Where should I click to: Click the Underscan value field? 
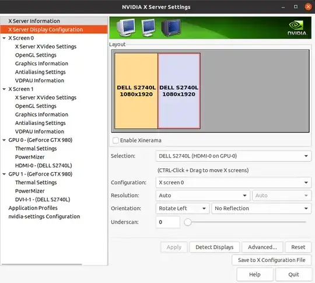(168, 222)
